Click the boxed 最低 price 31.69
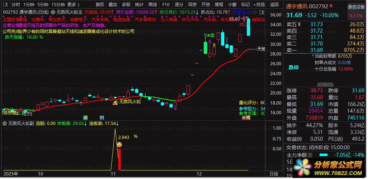The height and width of the screenshot is (179, 368). [x=316, y=104]
